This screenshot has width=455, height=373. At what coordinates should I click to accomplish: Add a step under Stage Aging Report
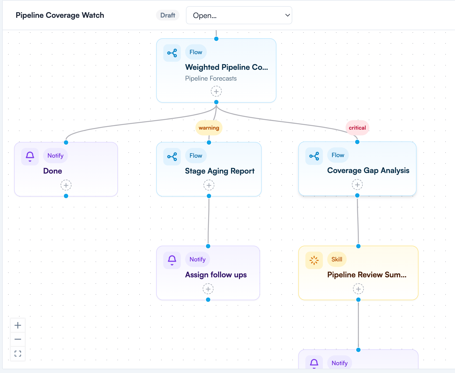pyautogui.click(x=209, y=185)
